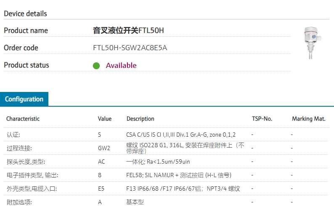Click the FEL58 SIL NAMUR description
The height and width of the screenshot is (213, 334).
tap(179, 175)
